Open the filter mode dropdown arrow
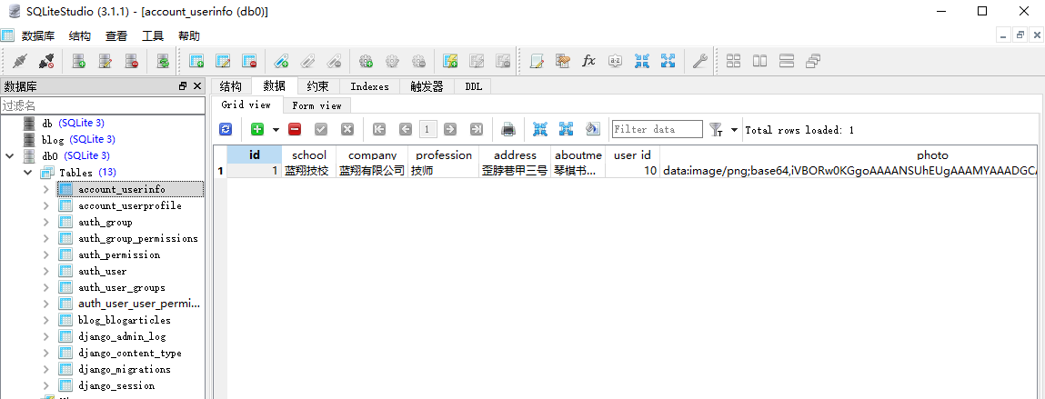This screenshot has width=1045, height=399. coord(735,129)
